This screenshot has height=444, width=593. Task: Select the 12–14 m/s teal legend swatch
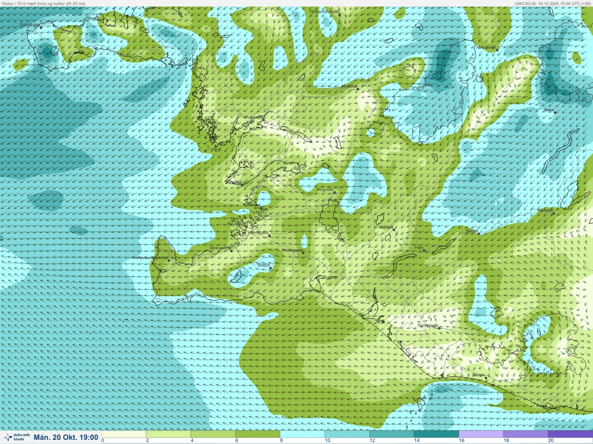[x=391, y=434]
